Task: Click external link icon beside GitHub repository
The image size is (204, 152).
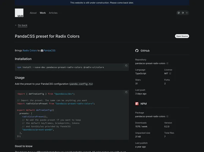Action: tap(167, 64)
